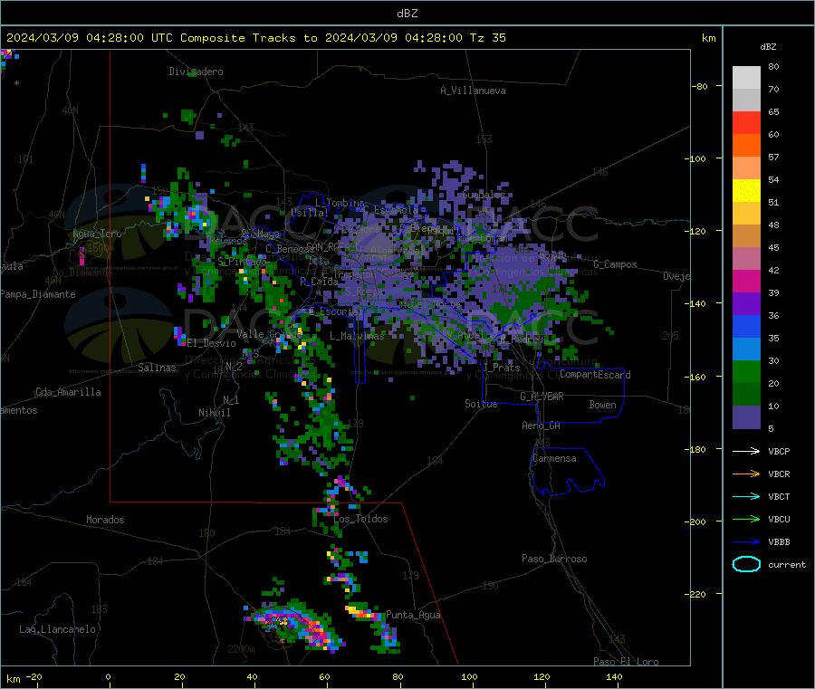
Task: Select the purple 36-39 dBZ swatch
Action: tap(746, 304)
